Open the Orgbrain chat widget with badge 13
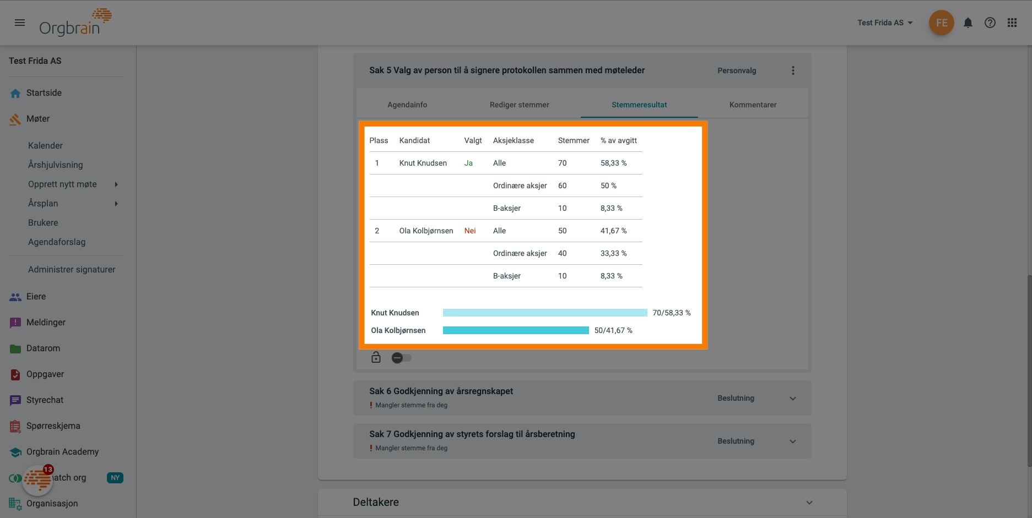 (x=37, y=481)
